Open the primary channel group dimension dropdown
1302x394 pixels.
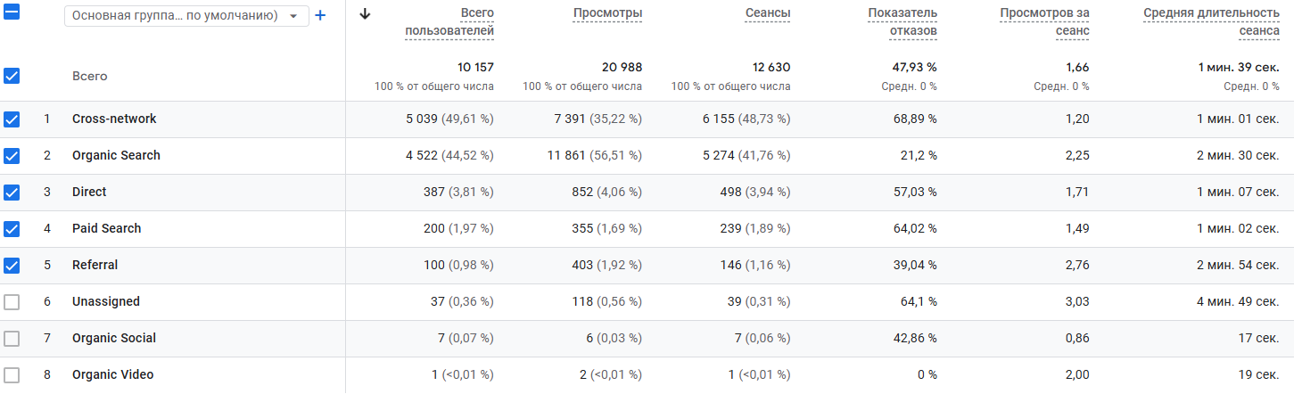[186, 16]
